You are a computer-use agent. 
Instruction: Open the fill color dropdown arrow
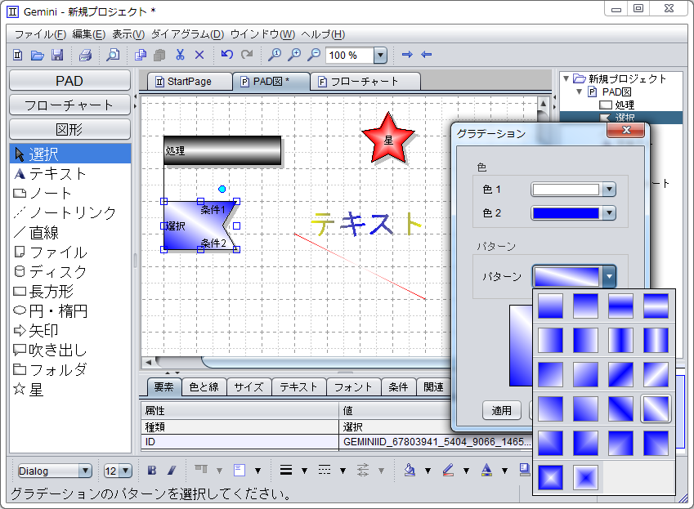point(428,471)
